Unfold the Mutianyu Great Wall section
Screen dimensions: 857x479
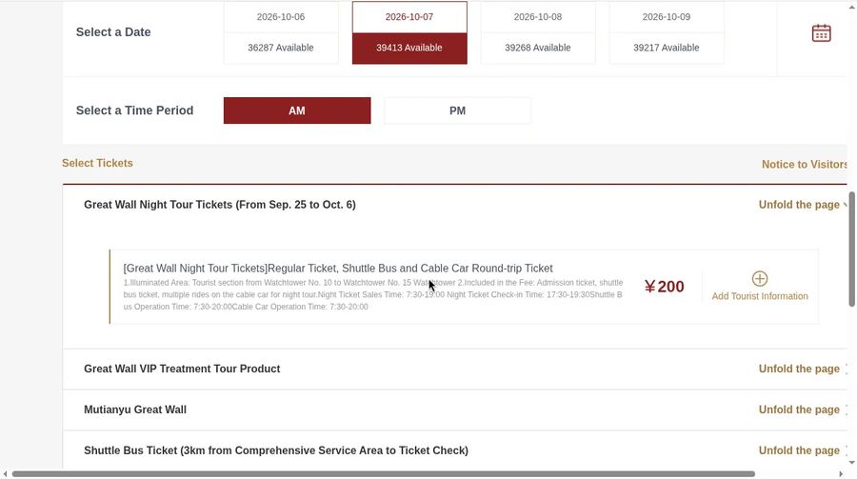click(803, 409)
